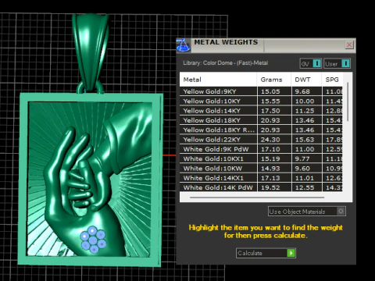Click the 15.05 grams cell
The image size is (375, 281).
(274, 91)
